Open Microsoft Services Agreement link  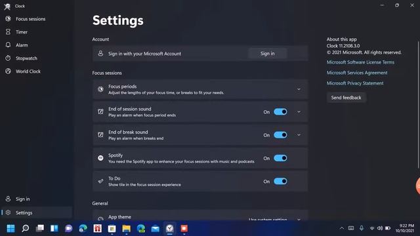tap(357, 73)
